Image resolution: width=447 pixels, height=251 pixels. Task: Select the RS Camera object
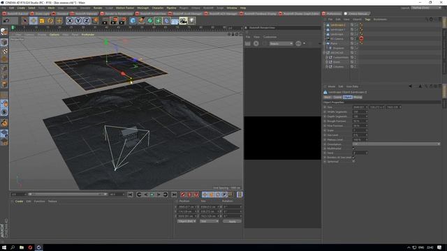[337, 39]
